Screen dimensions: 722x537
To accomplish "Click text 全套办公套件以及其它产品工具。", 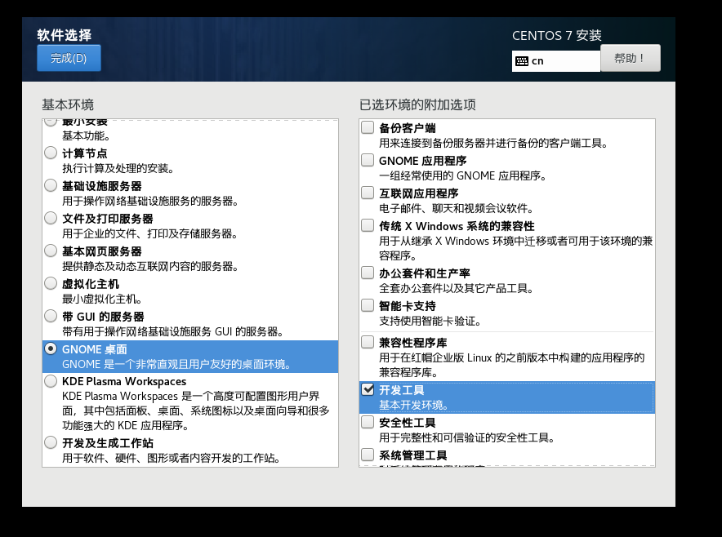I will (457, 289).
